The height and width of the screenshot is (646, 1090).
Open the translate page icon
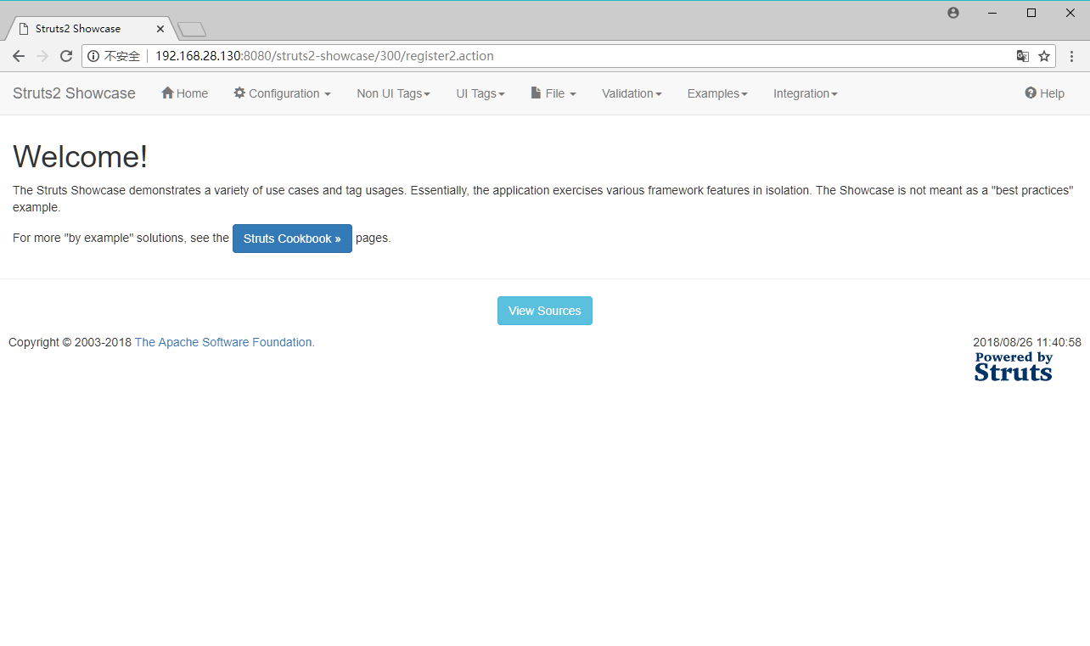[1023, 56]
